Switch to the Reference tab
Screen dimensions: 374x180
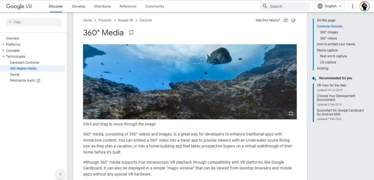click(128, 7)
